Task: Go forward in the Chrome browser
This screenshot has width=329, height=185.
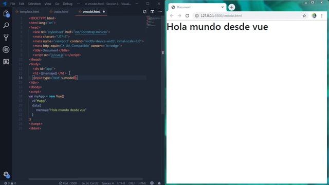Action: point(179,16)
